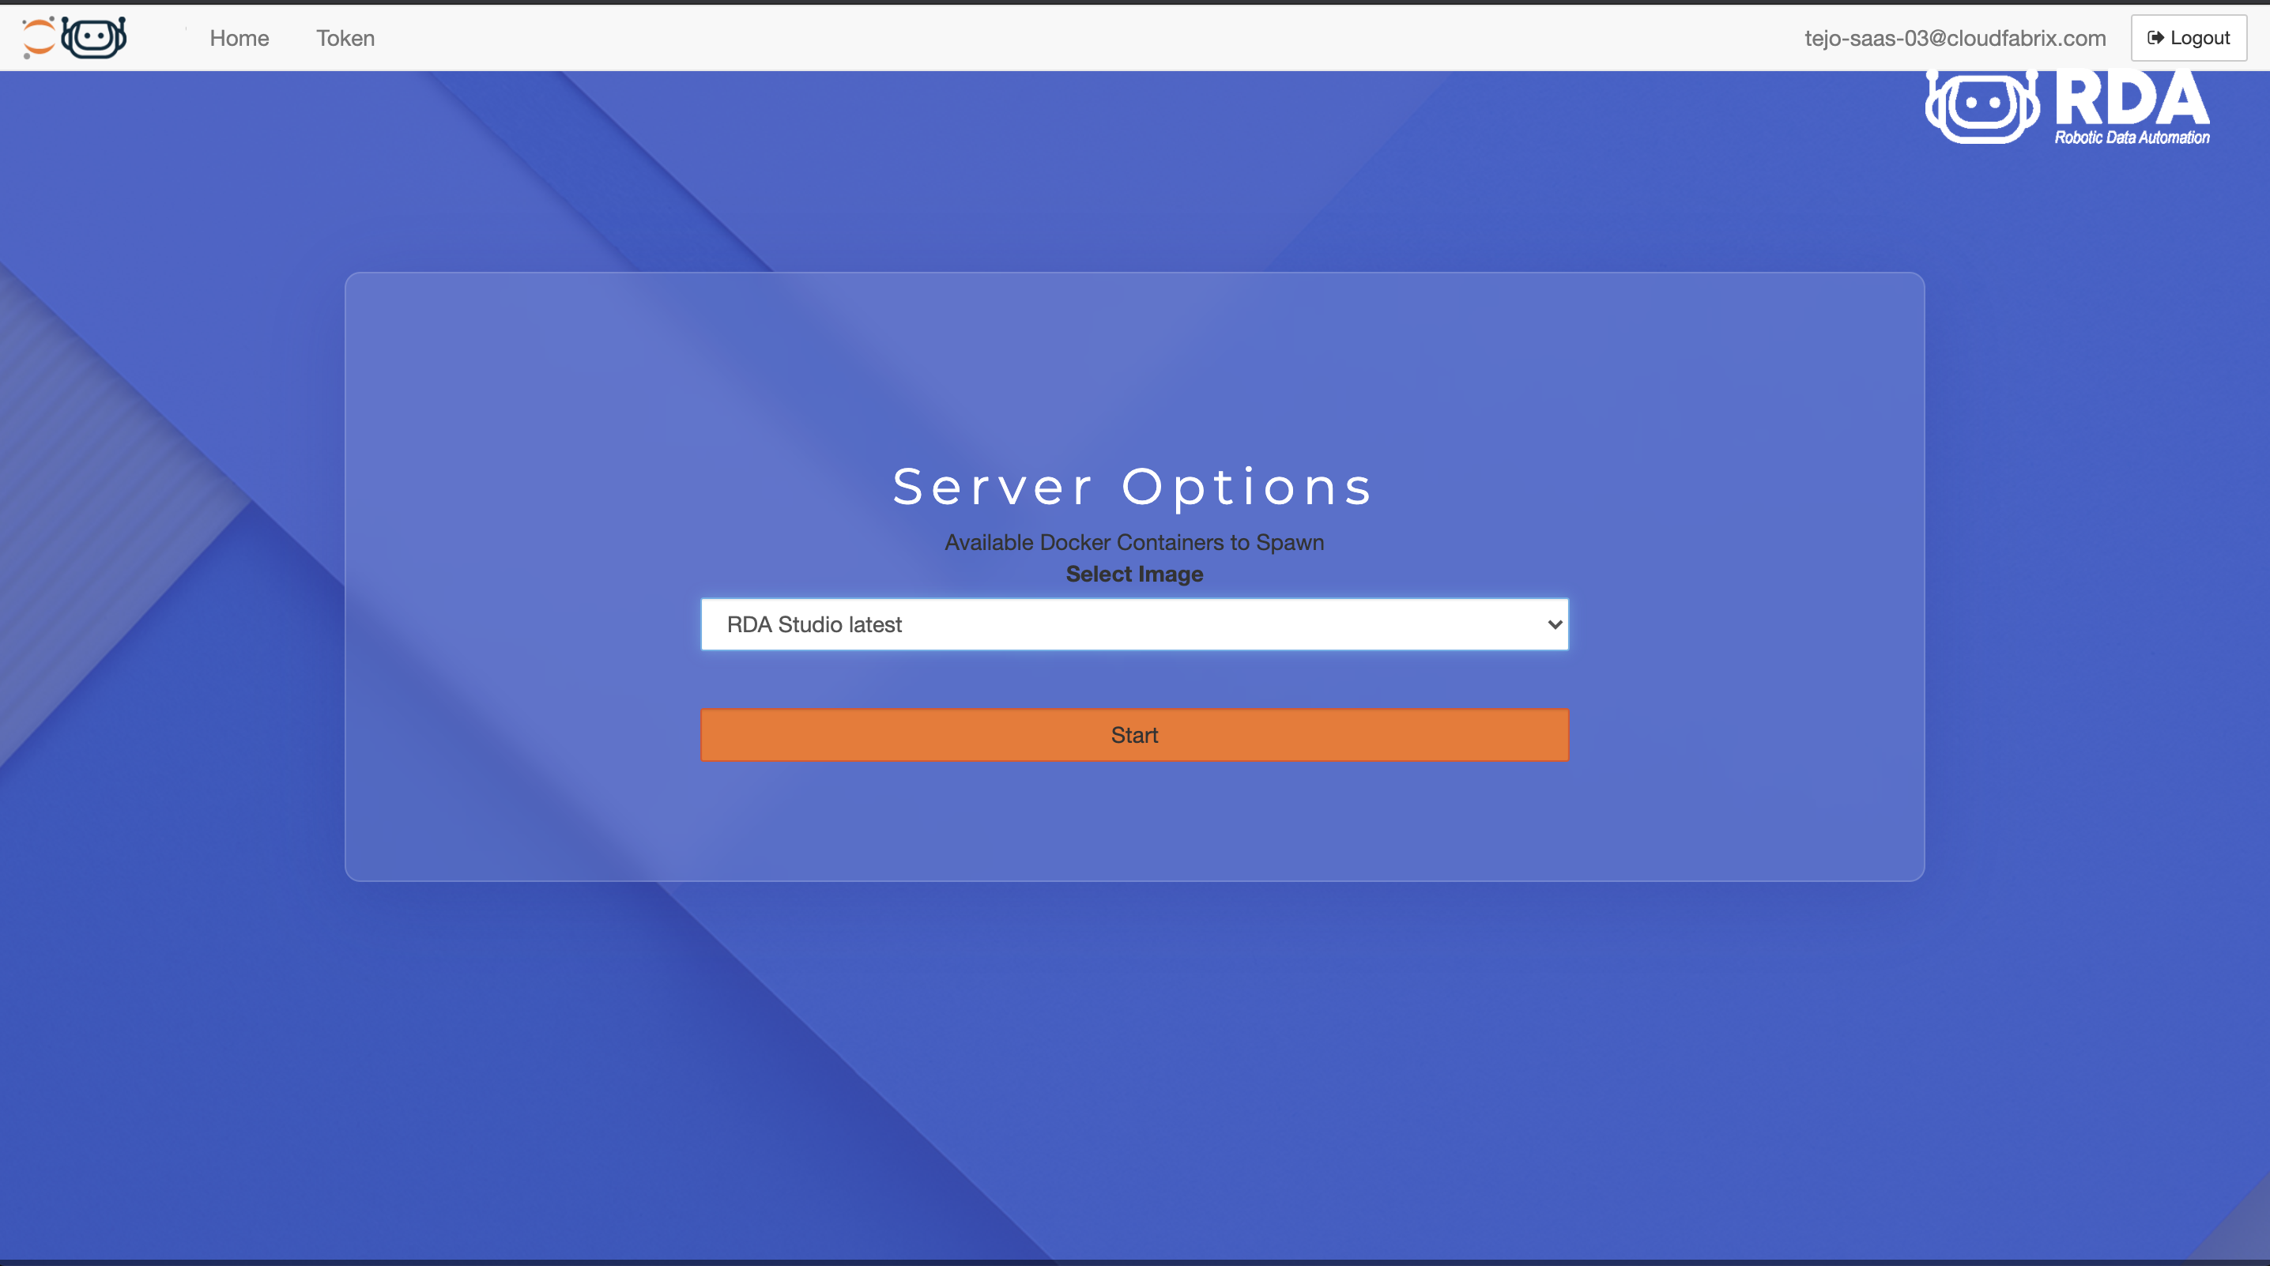Viewport: 2270px width, 1266px height.
Task: Click the dropdown chevron arrow
Action: (x=1555, y=624)
